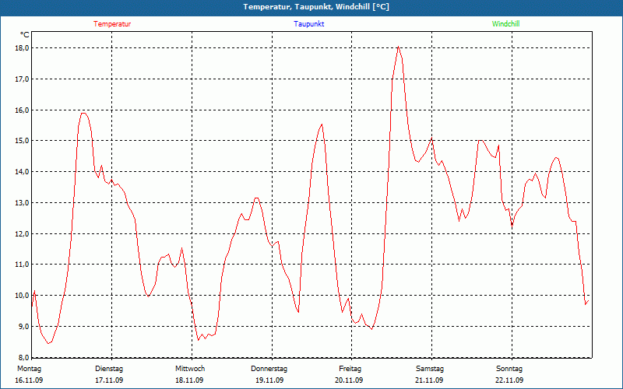623x389 pixels.
Task: Click the Dienstag day label
Action: coord(109,369)
